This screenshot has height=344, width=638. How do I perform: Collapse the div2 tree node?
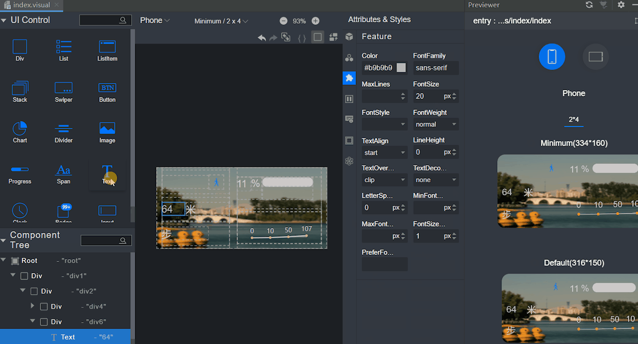tap(23, 290)
